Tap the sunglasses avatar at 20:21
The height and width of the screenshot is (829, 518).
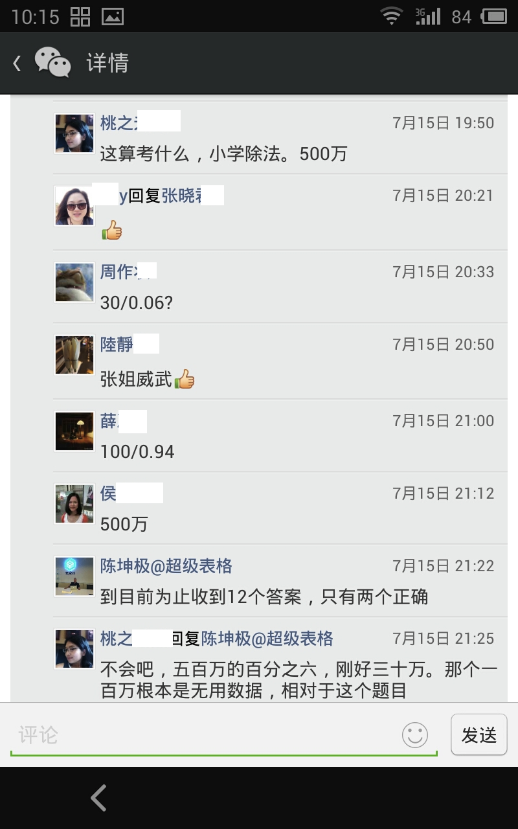74,205
